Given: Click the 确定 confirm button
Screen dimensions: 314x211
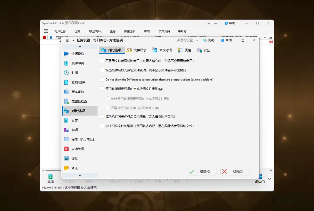Looking at the screenshot, I should click(203, 171).
